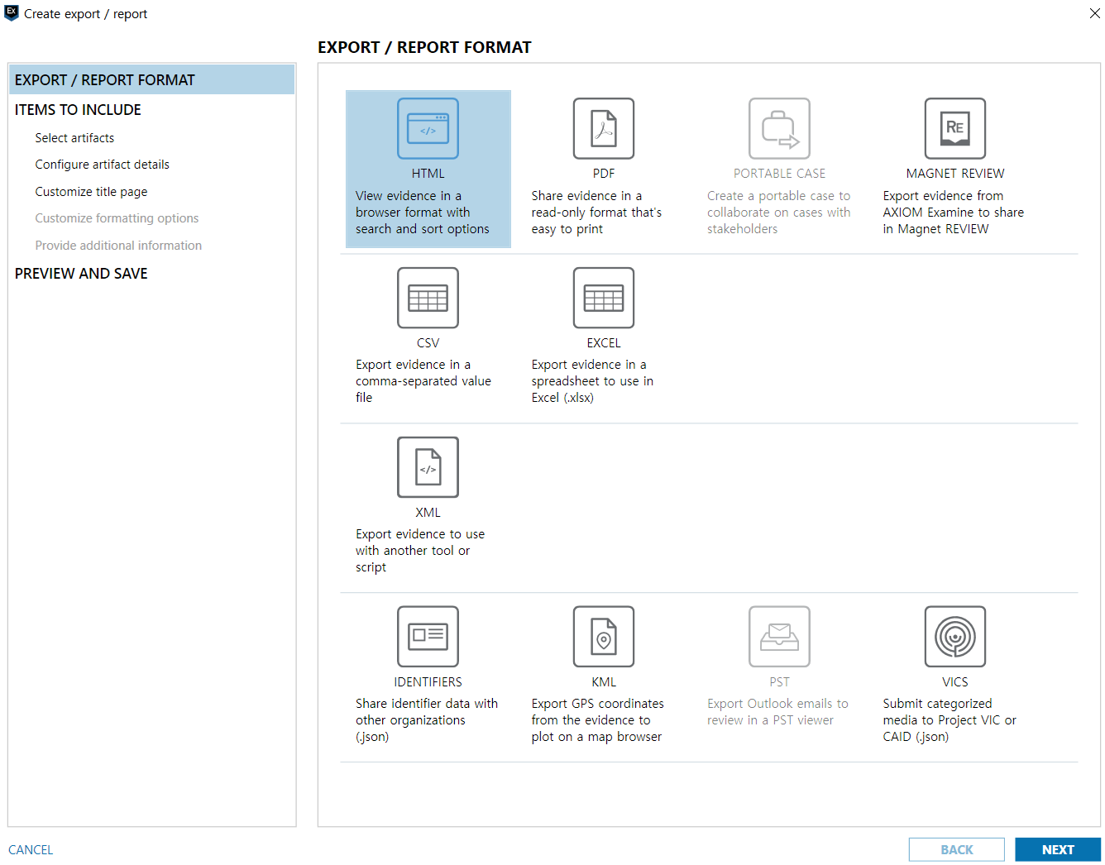Click "Export evidence to use with another tool" description
Image resolution: width=1105 pixels, height=865 pixels.
[x=420, y=551]
